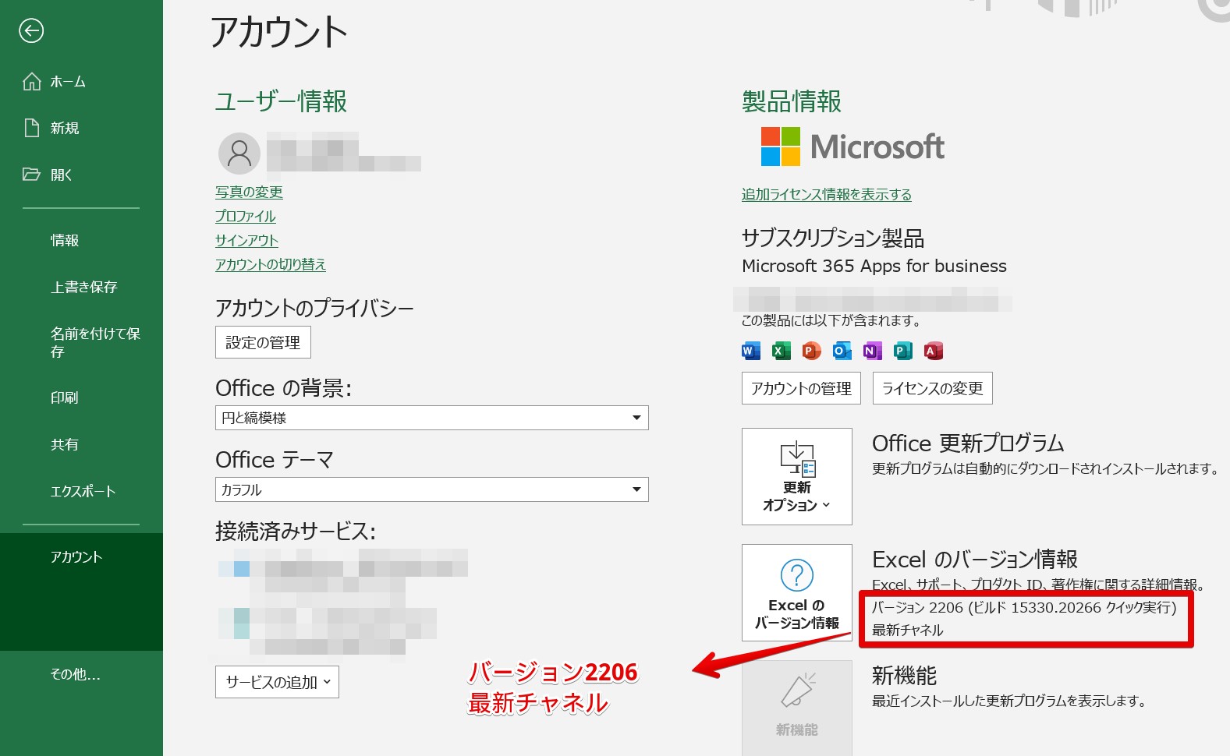Open Excel のバージョン情報 button

click(x=796, y=592)
